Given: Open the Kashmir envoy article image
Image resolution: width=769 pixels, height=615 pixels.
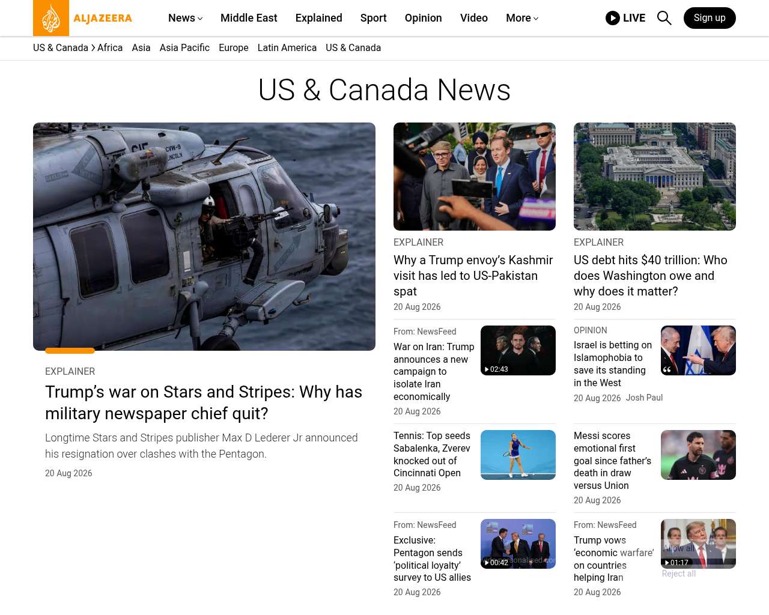Looking at the screenshot, I should click(x=475, y=177).
